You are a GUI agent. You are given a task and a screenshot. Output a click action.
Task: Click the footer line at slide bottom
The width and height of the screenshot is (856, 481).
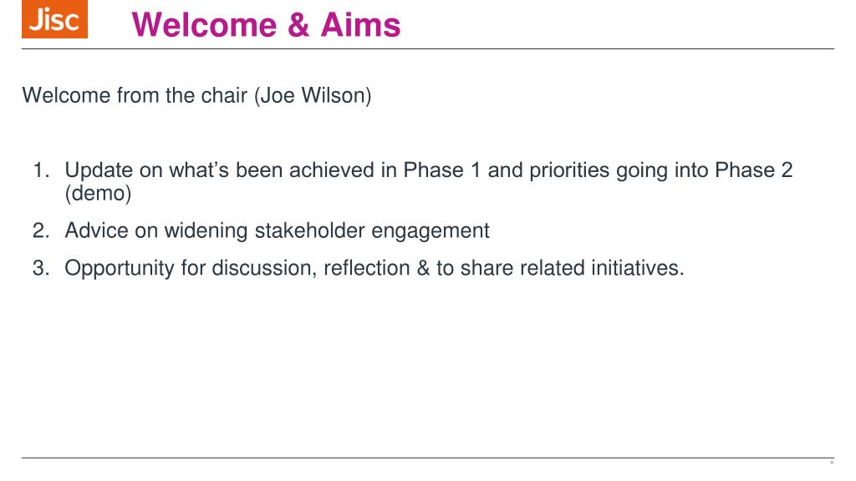(x=428, y=458)
